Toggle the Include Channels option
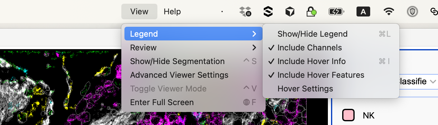Image resolution: width=438 pixels, height=125 pixels. (310, 48)
